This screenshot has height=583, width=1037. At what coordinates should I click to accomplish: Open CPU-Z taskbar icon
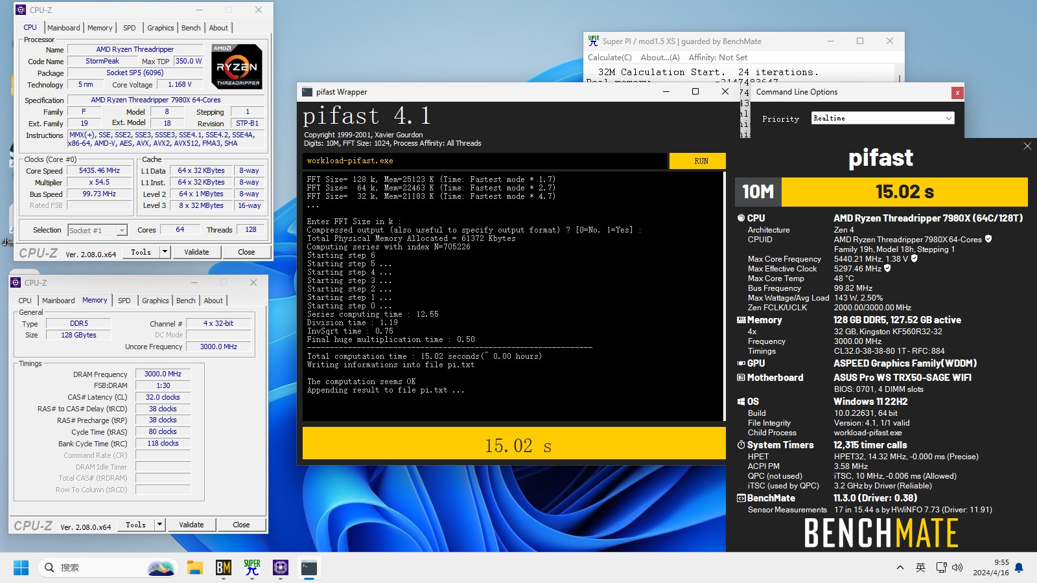tap(281, 568)
